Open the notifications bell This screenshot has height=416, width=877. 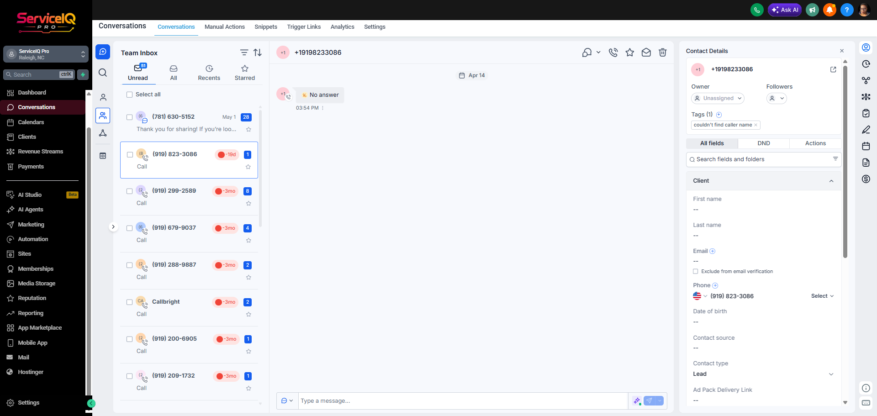(829, 10)
